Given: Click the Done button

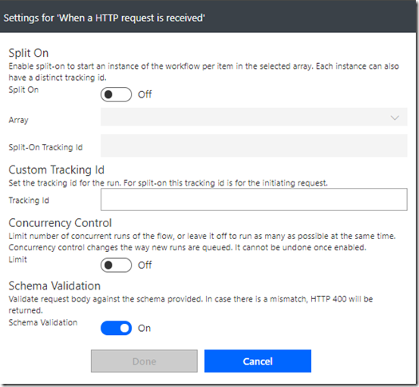Looking at the screenshot, I should 144,361.
